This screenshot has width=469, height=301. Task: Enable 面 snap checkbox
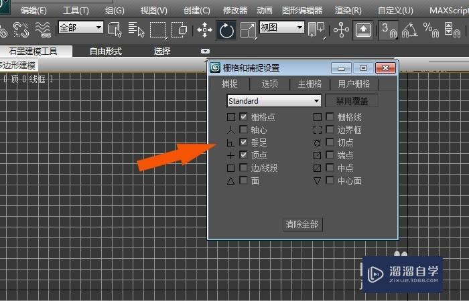tap(243, 181)
